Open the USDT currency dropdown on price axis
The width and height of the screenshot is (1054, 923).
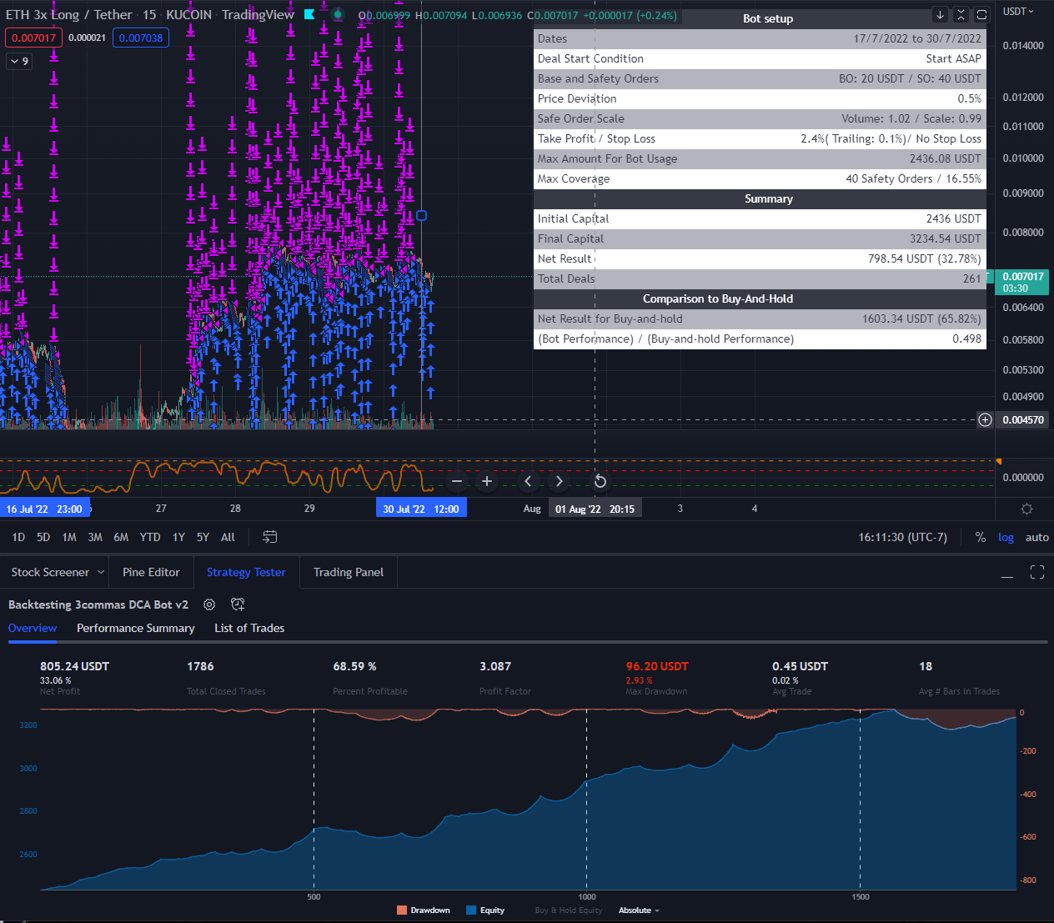point(1018,12)
